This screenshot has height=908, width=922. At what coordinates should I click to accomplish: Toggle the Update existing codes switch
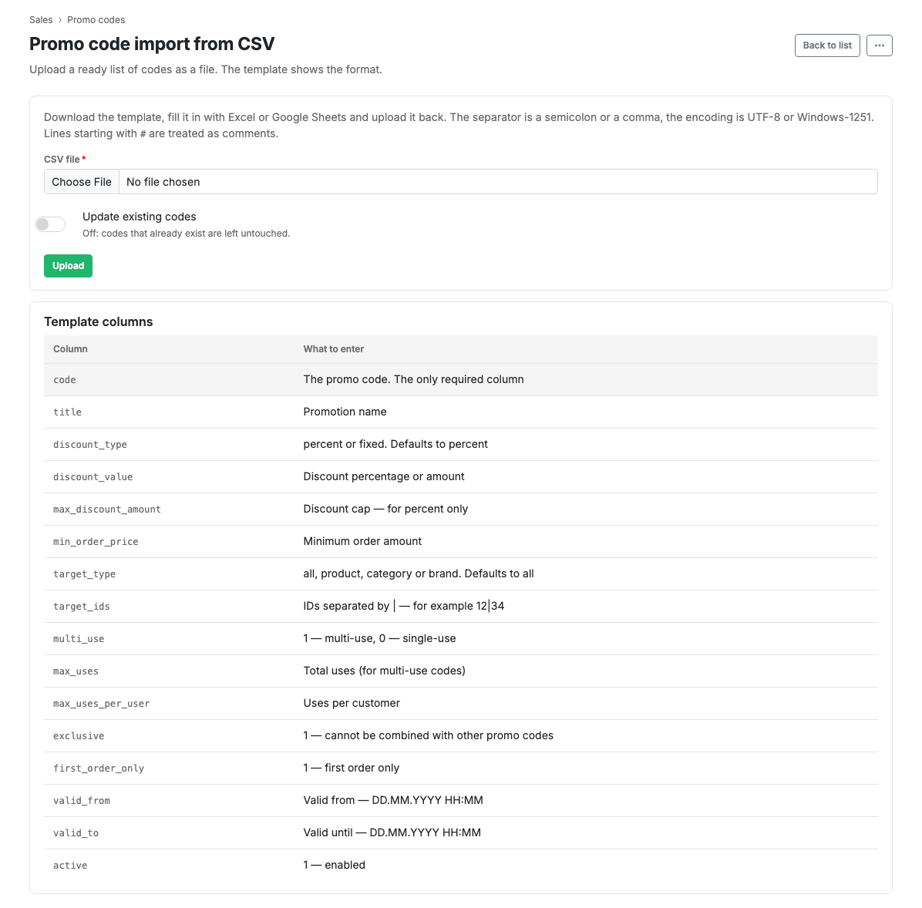click(50, 224)
